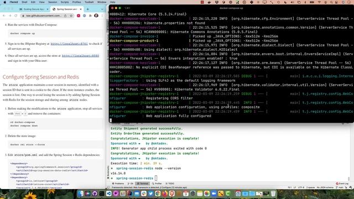Image resolution: width=354 pixels, height=199 pixels.
Task: Open GitHub Desktop from the Dock
Action: (x=95, y=193)
